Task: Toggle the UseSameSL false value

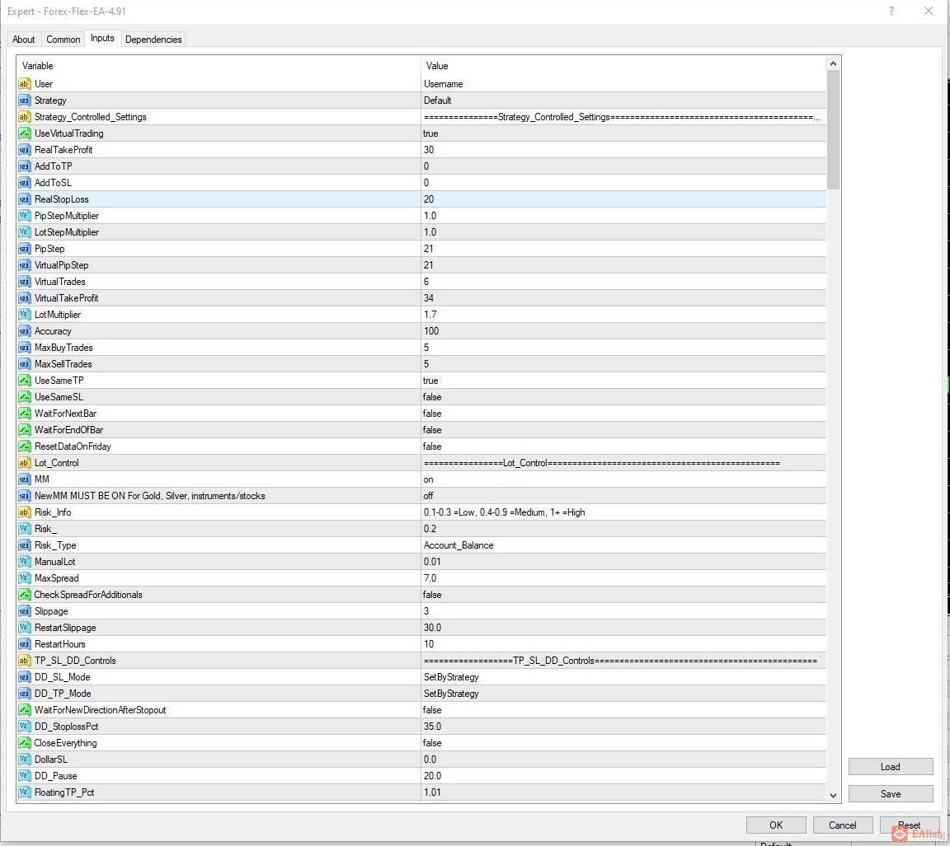Action: [x=623, y=397]
